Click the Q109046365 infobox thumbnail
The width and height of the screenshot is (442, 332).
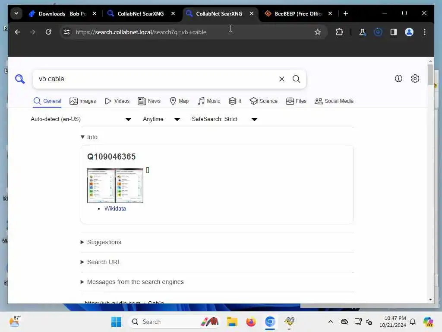tap(115, 185)
